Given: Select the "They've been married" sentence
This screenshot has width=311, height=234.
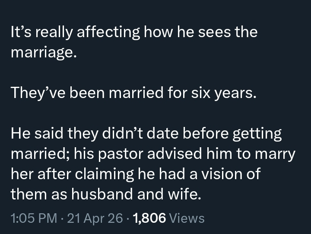Looking at the screenshot, I should (133, 93).
